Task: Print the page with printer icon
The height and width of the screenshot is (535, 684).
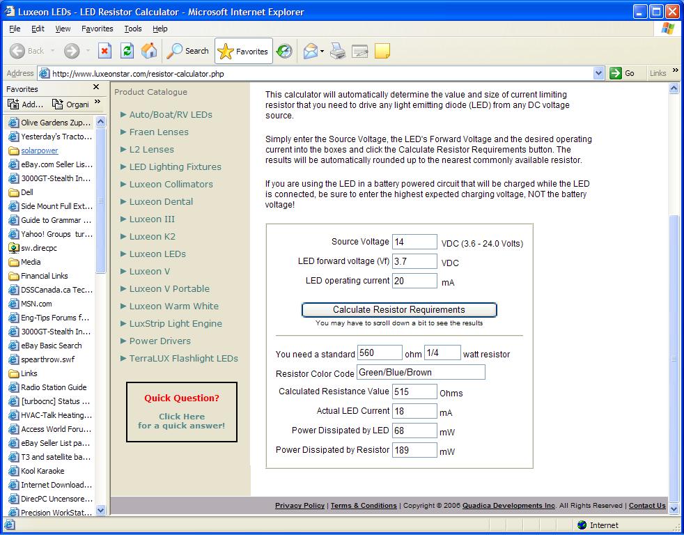Action: [x=338, y=51]
